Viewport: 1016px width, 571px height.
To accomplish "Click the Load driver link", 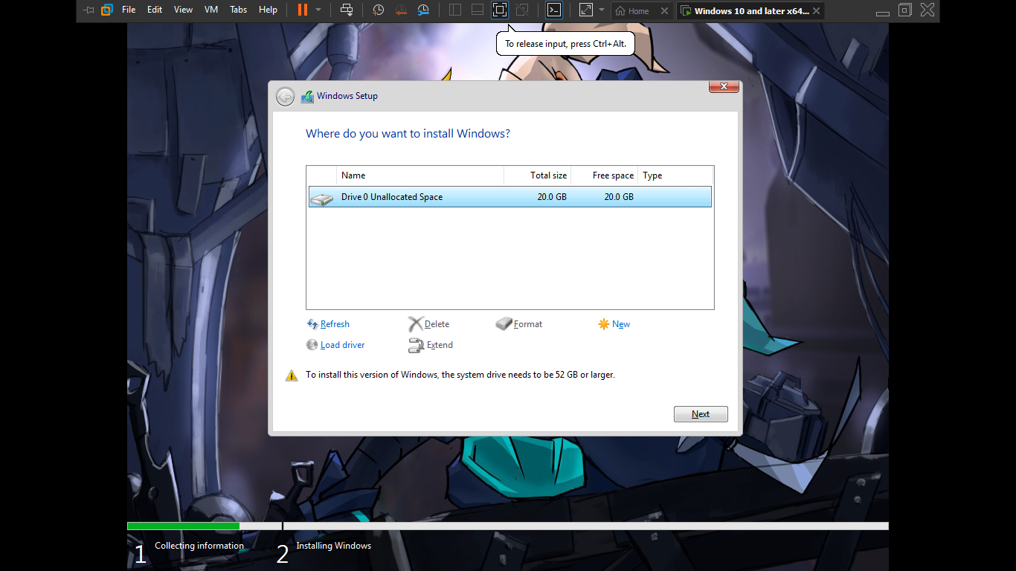I will [x=343, y=345].
